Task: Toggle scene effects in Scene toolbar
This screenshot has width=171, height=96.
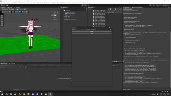Action: (x=16, y=12)
